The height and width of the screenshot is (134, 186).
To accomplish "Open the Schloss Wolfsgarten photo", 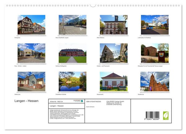I will pos(73,53).
